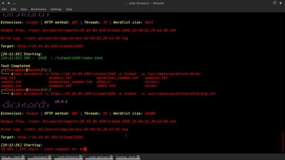This screenshot has width=285, height=160.
Task: Switch to the mousepad tab
Action: (37, 157)
